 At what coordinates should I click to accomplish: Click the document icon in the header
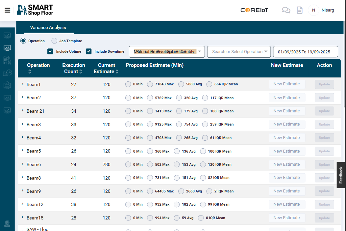(x=299, y=10)
